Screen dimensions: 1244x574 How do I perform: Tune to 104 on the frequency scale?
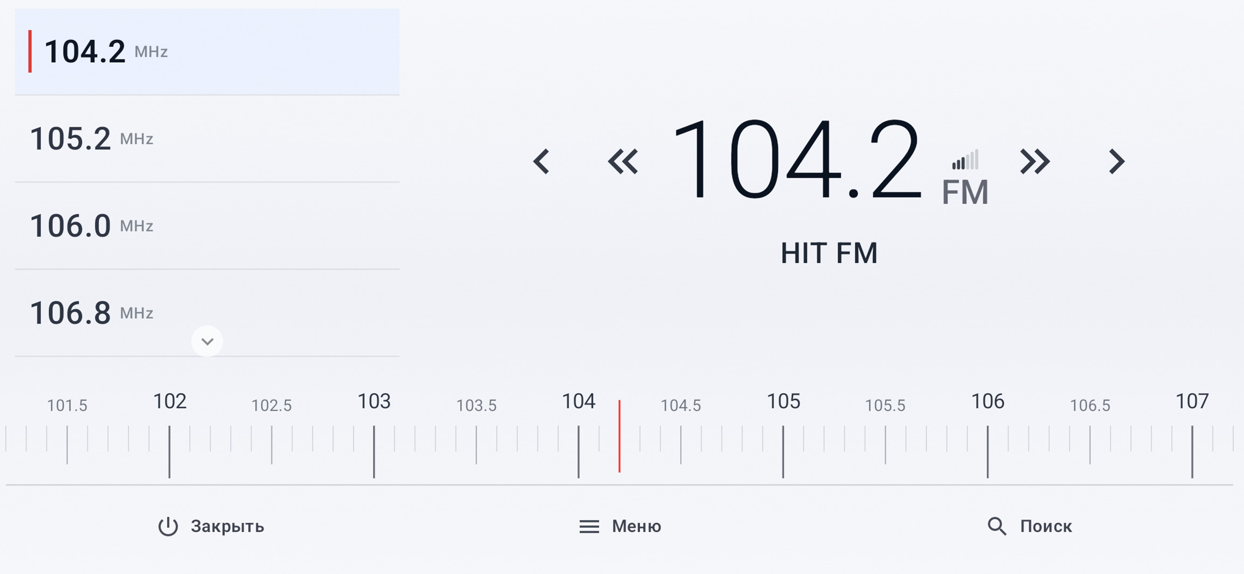pos(578,401)
